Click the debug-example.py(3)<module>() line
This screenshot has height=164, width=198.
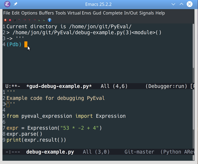click(x=84, y=33)
